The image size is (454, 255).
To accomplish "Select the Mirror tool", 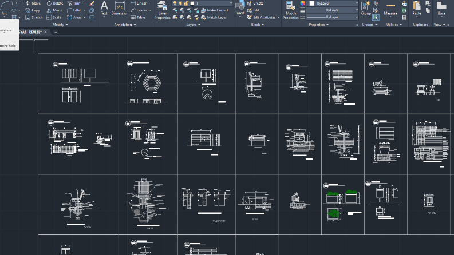I will [x=55, y=10].
